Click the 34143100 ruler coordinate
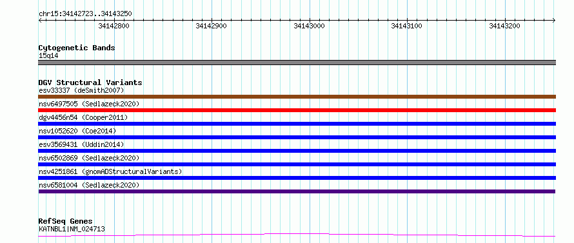The height and width of the screenshot is (243, 574). pyautogui.click(x=407, y=26)
